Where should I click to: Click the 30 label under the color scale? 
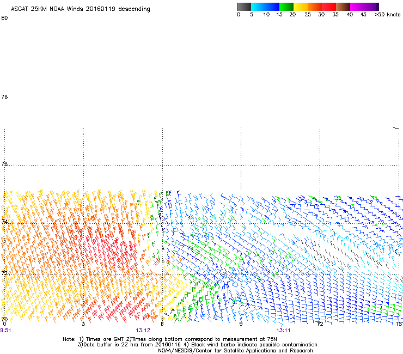coord(321,15)
